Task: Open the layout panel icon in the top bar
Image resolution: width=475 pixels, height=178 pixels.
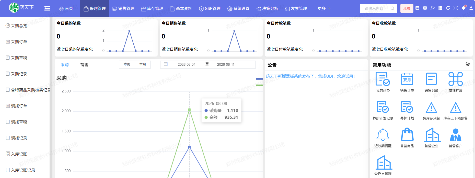Action: click(417, 8)
